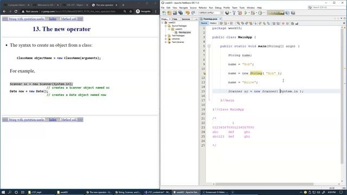347x195 pixels.
Task: Open the Refactor menu
Action: [202, 8]
